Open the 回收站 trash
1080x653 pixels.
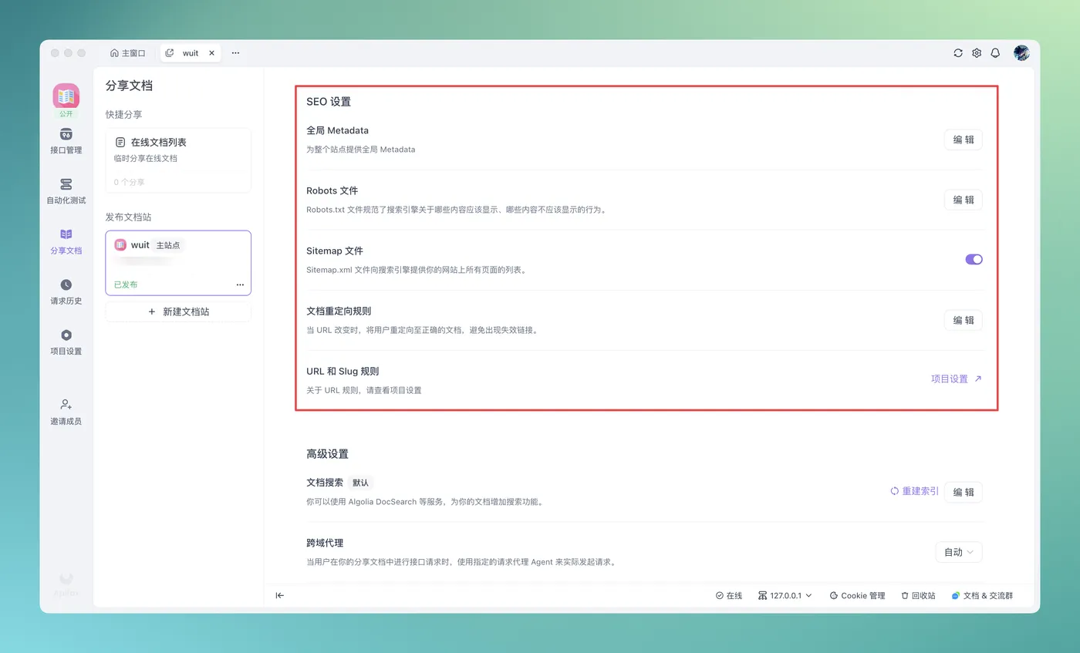918,596
